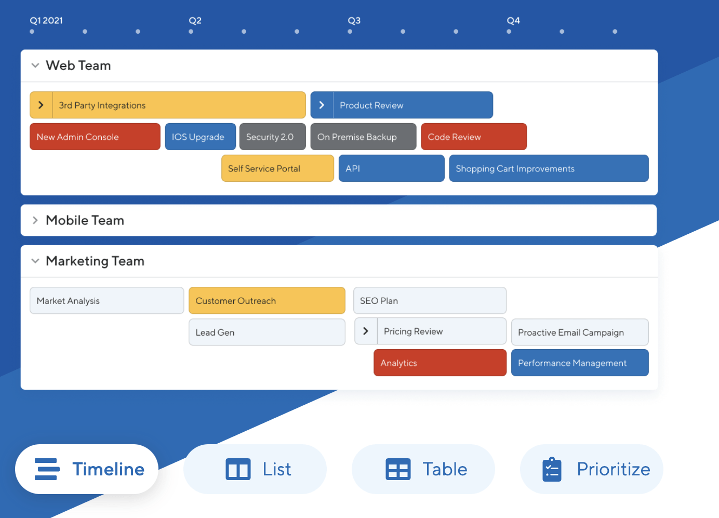
Task: Expand the Pricing Review item arrow
Action: 366,331
